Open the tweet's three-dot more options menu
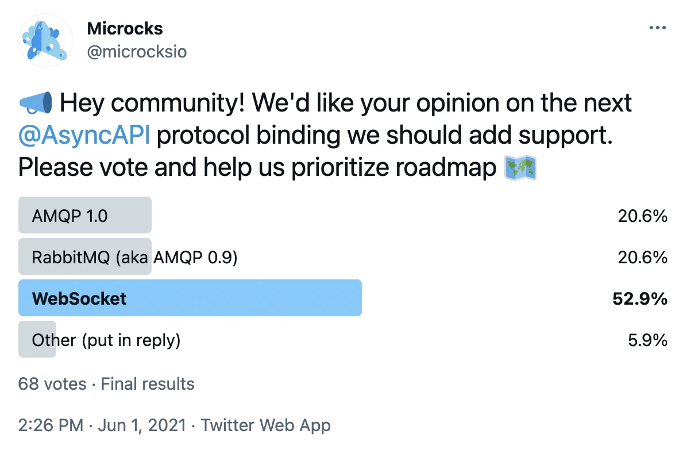 [x=658, y=28]
